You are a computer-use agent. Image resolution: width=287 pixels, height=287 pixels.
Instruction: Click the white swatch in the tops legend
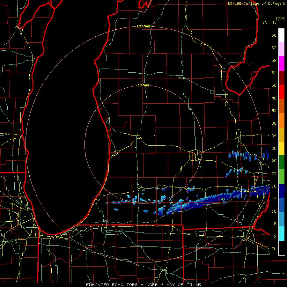282,35
